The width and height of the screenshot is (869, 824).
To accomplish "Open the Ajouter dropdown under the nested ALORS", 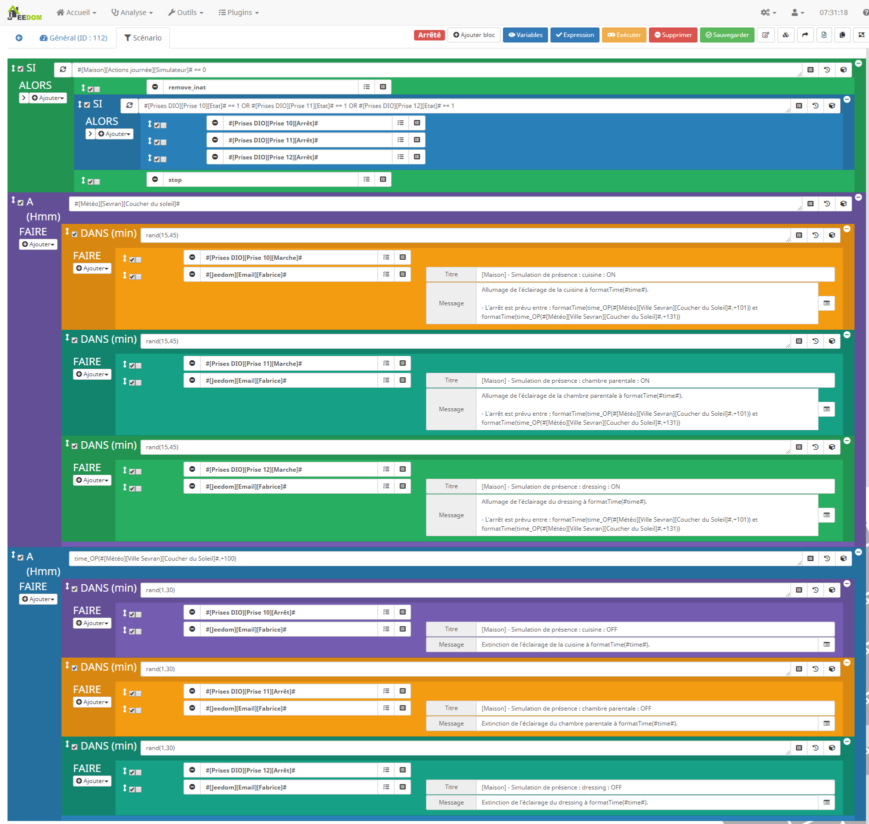I will pos(114,134).
